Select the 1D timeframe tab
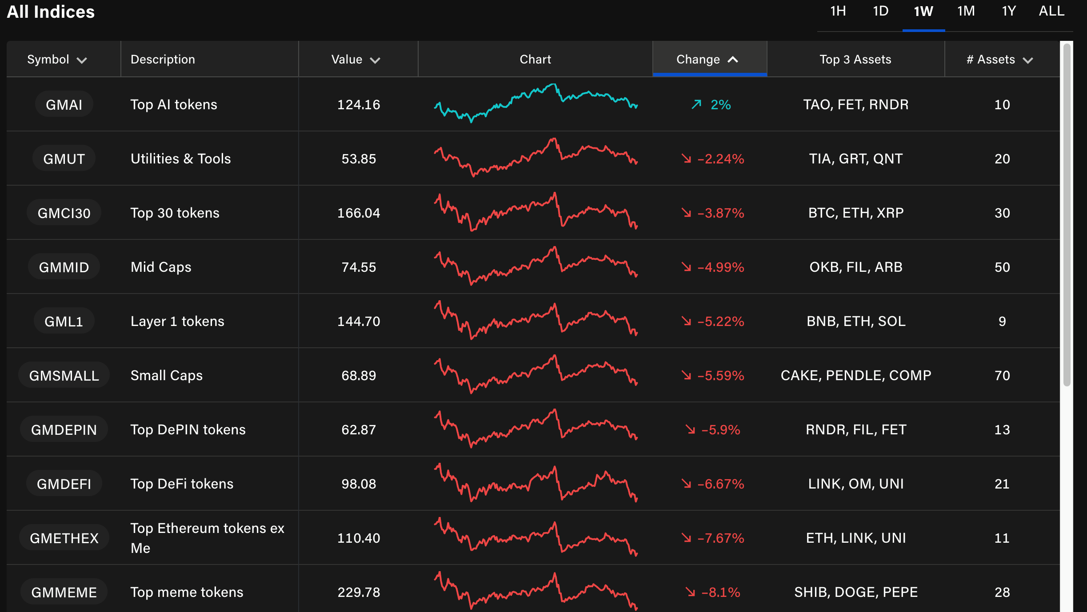Screen dimensions: 1087x612 (x=880, y=11)
